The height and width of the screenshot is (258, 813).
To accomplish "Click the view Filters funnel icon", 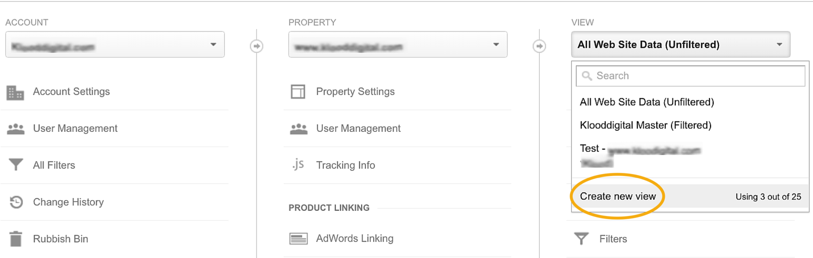I will coord(581,239).
